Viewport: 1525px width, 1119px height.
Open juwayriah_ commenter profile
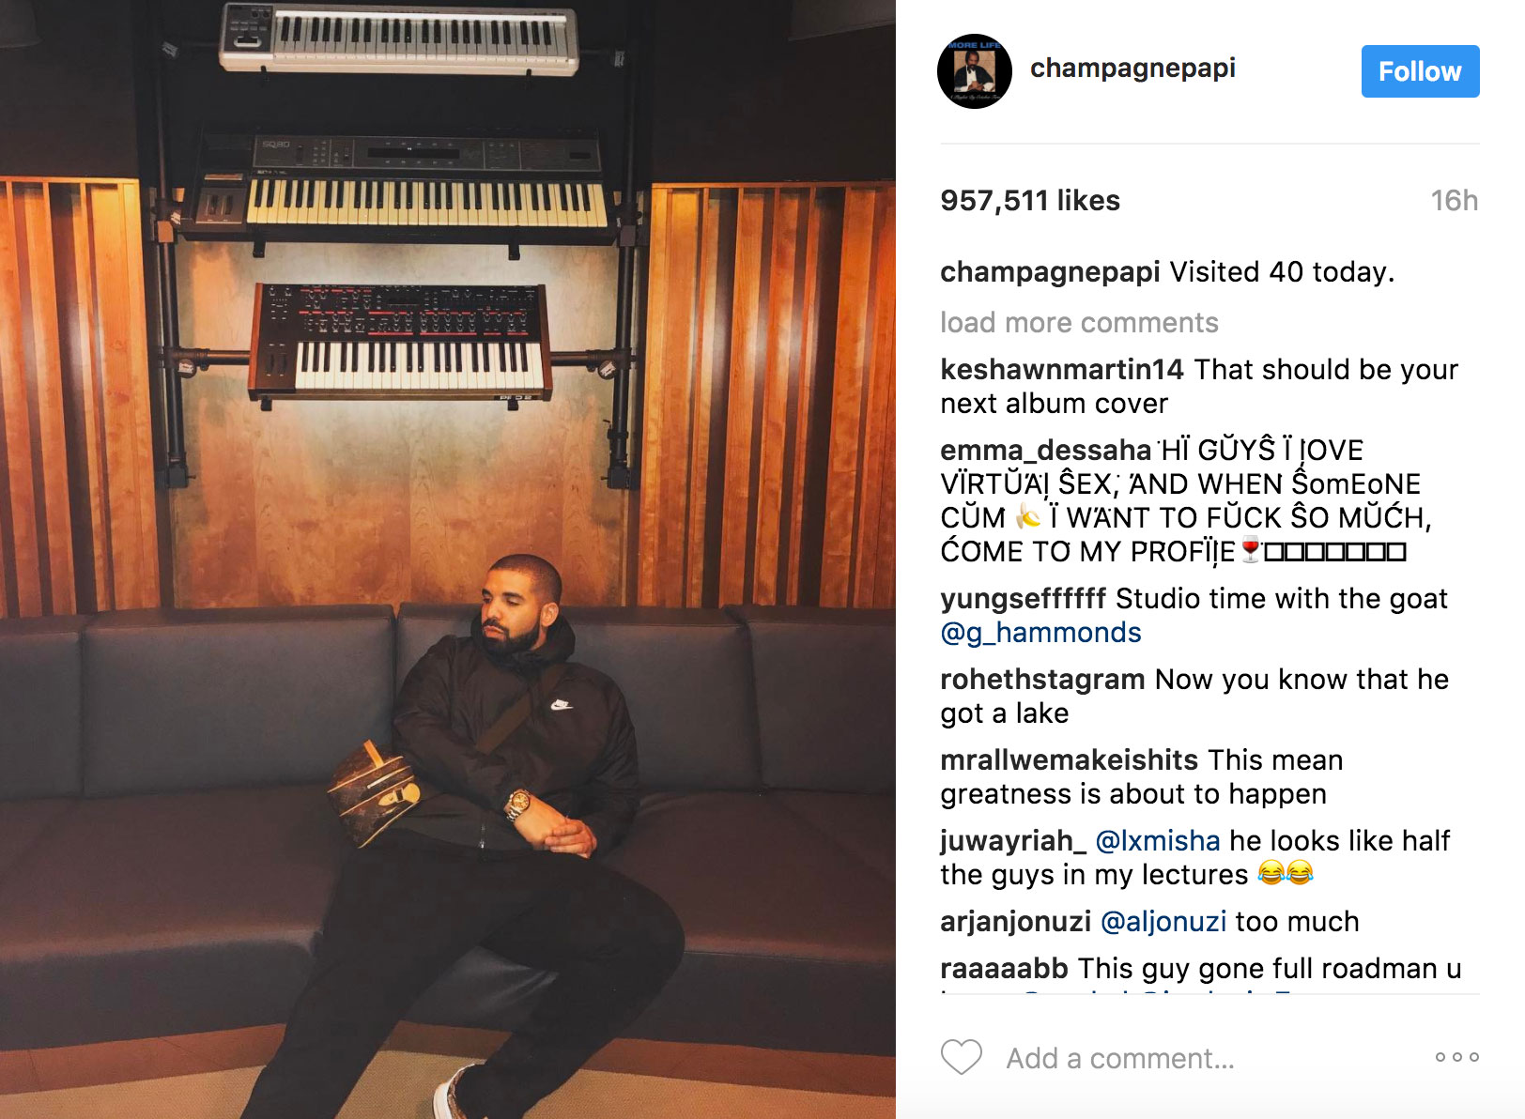1013,842
